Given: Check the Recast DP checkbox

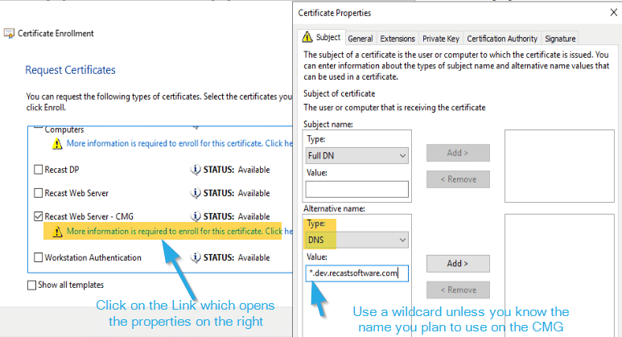Looking at the screenshot, I should point(39,170).
